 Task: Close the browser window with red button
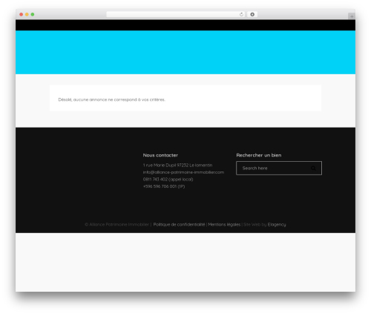[x=22, y=14]
